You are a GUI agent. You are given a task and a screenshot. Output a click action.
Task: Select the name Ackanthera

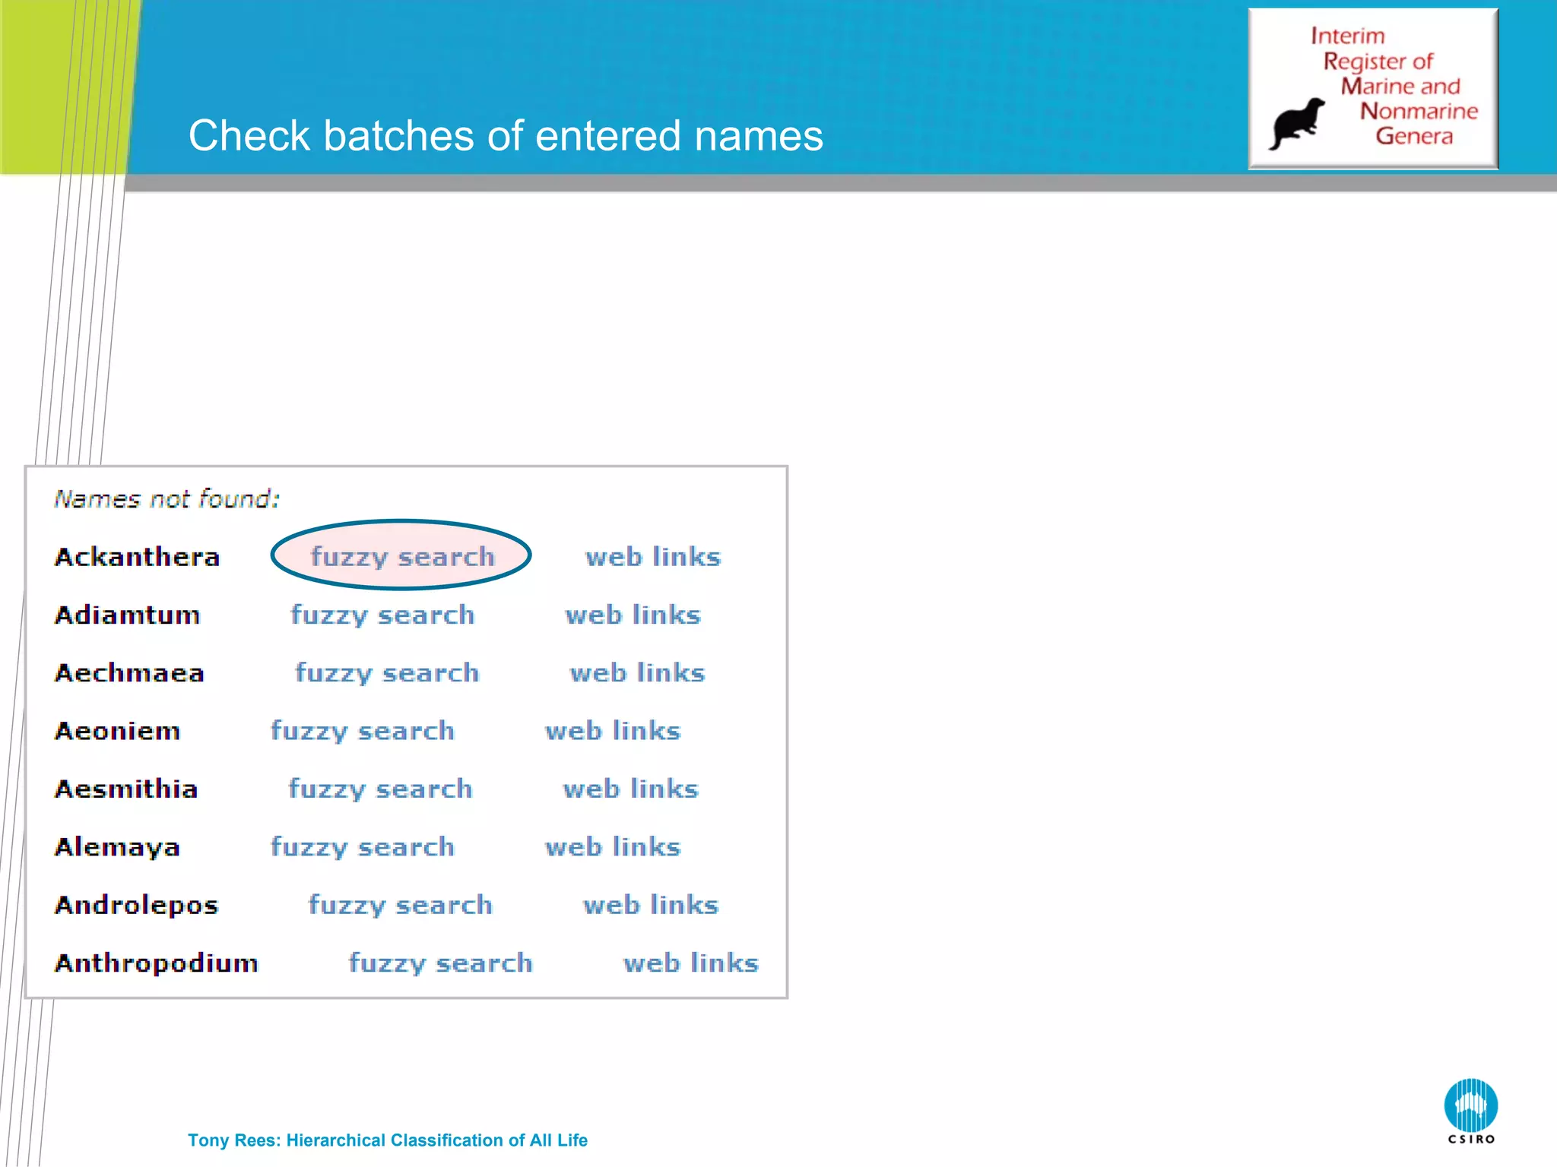[x=137, y=557]
